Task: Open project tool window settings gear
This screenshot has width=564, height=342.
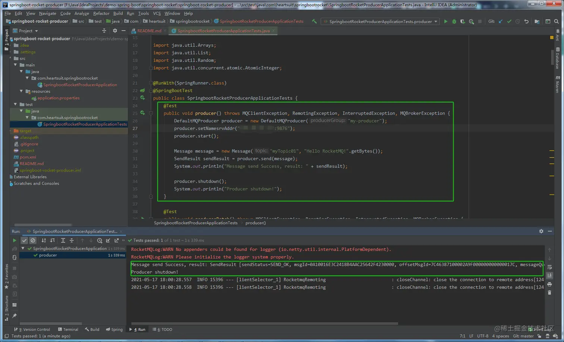Action: (115, 31)
